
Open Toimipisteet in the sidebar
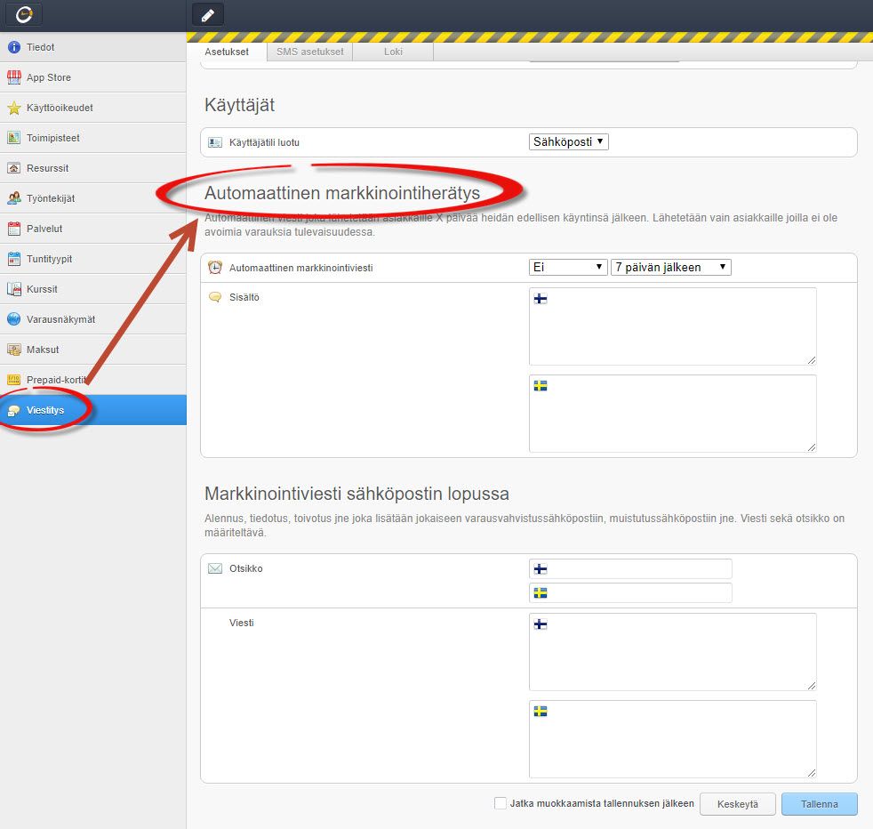[93, 138]
